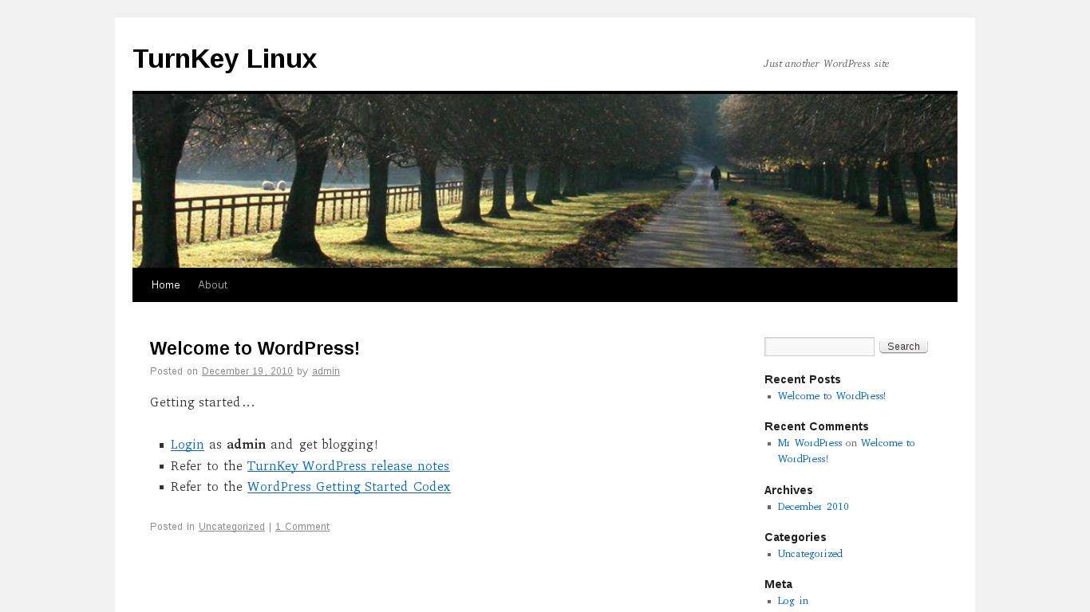This screenshot has height=612, width=1090.
Task: Open the TurnKey Linux site title
Action: coord(224,59)
